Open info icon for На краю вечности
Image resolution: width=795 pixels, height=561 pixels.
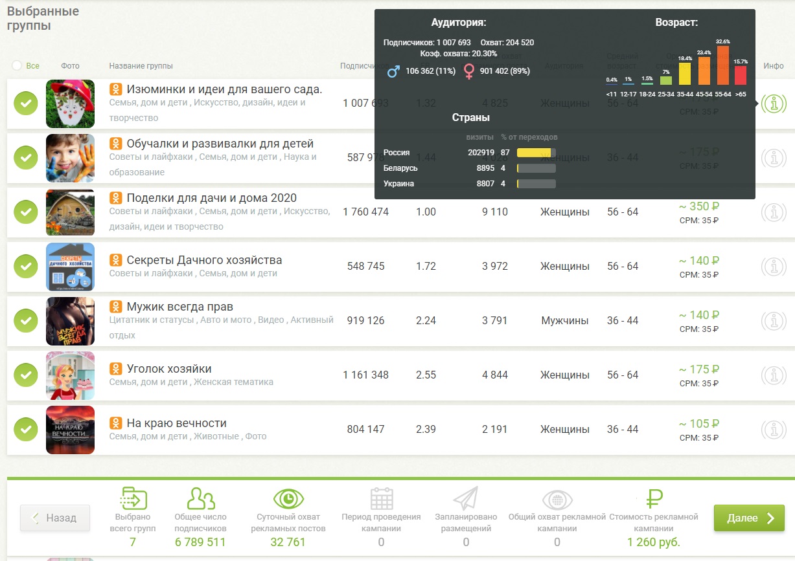(774, 430)
